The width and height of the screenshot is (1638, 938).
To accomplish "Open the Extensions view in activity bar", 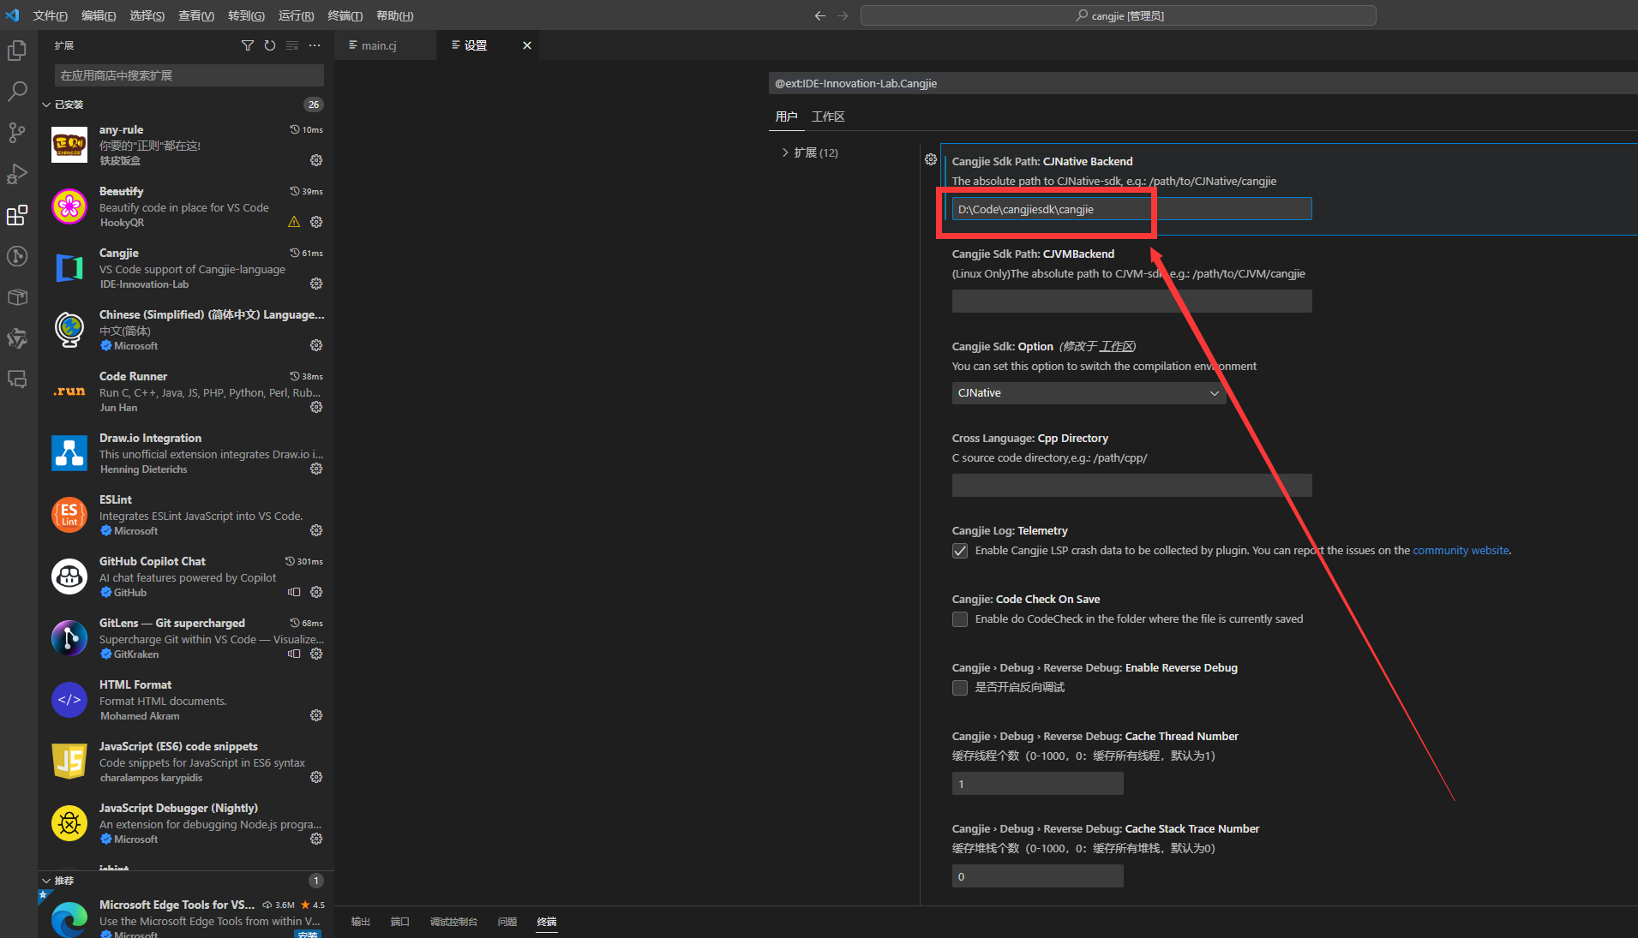I will [17, 215].
